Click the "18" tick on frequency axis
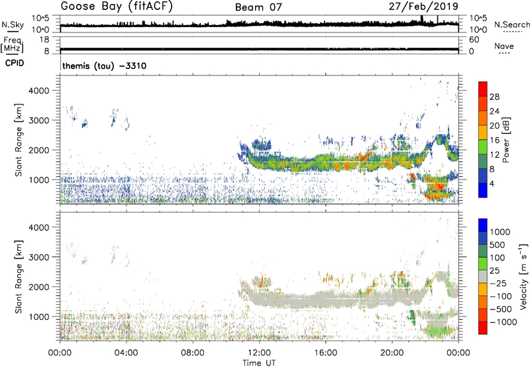The width and height of the screenshot is (530, 367). point(44,40)
